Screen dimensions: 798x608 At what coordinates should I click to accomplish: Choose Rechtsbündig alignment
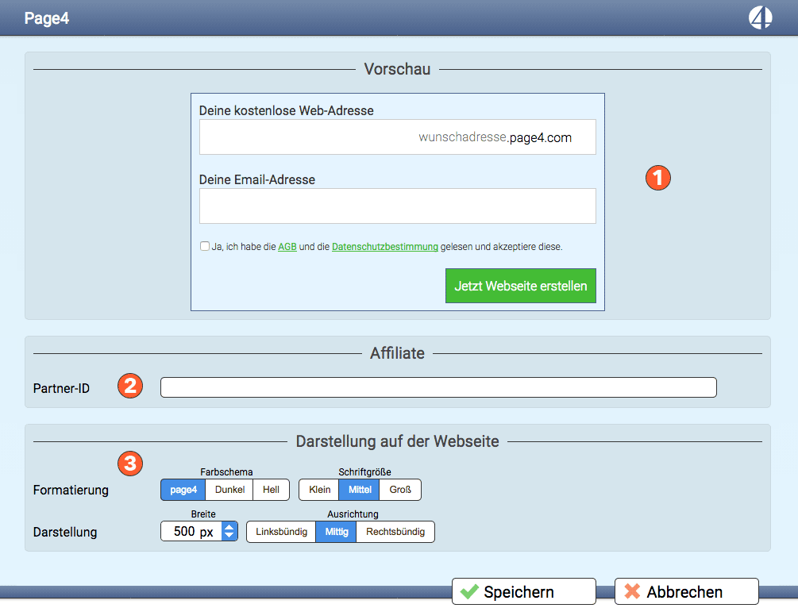[x=395, y=532]
